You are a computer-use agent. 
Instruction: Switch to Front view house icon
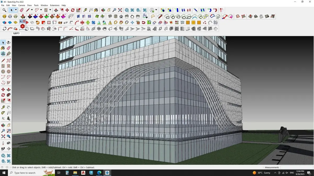coord(121,16)
